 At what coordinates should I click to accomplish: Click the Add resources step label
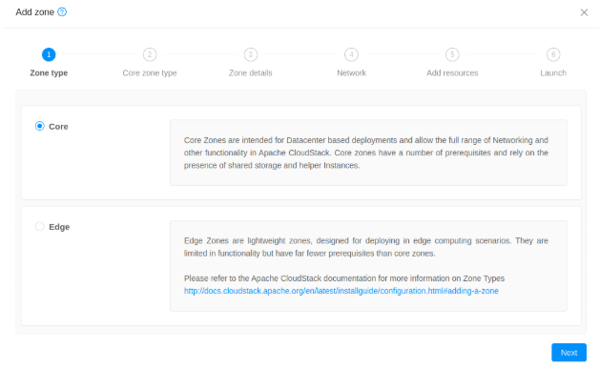[x=452, y=73]
